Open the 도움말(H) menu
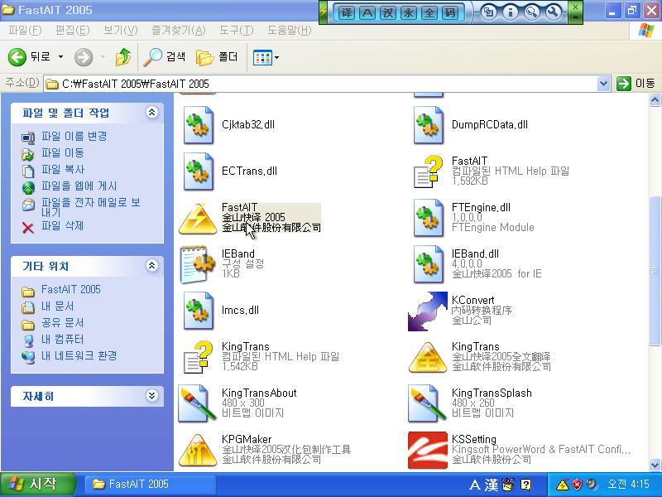This screenshot has width=662, height=497. (290, 31)
